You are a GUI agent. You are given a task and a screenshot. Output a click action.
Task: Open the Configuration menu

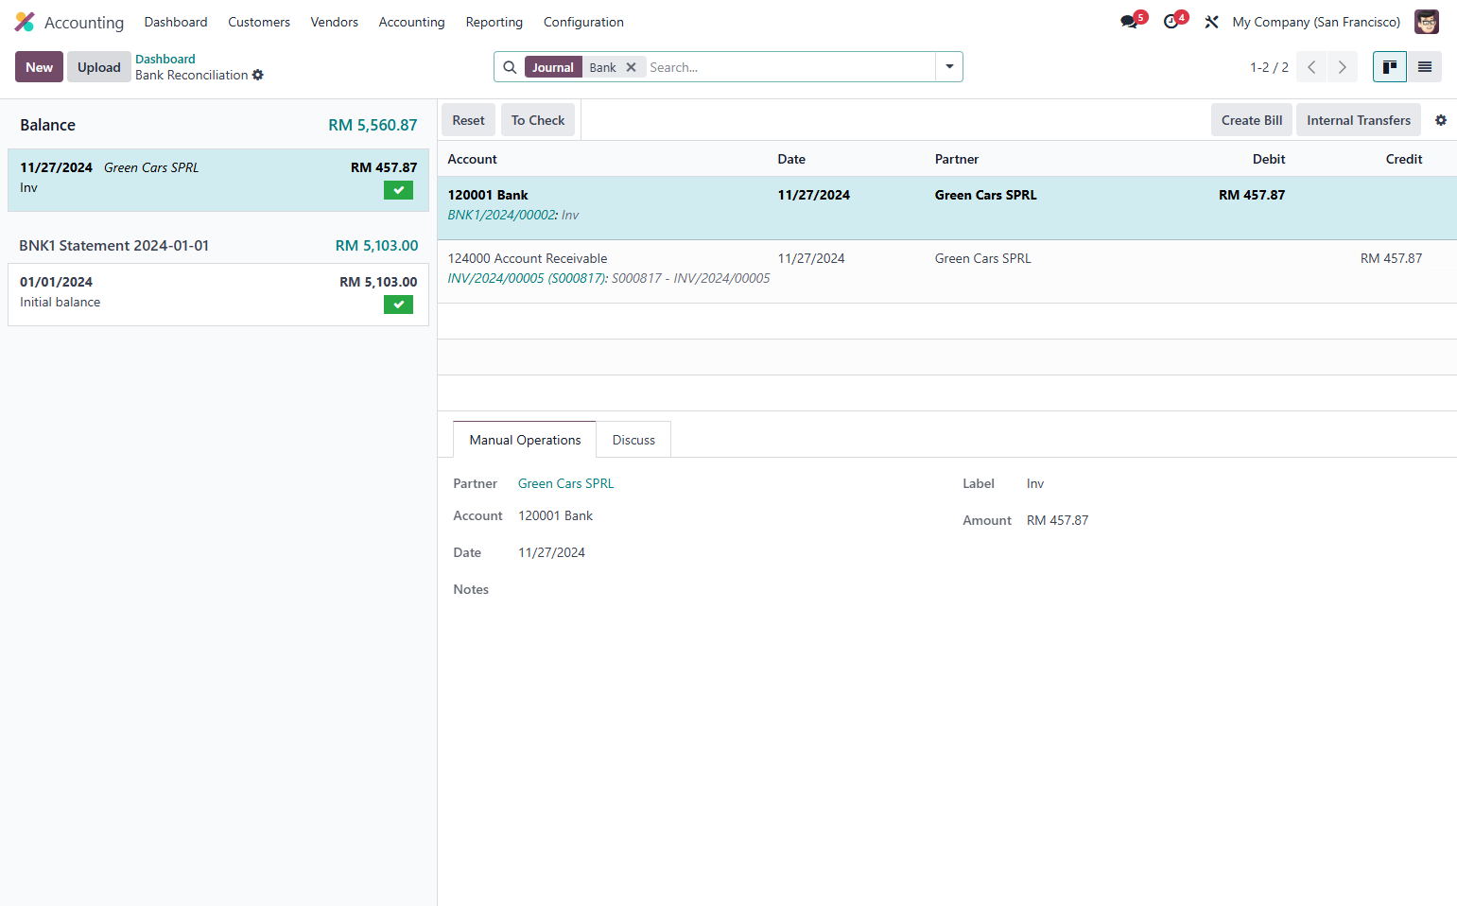tap(583, 22)
